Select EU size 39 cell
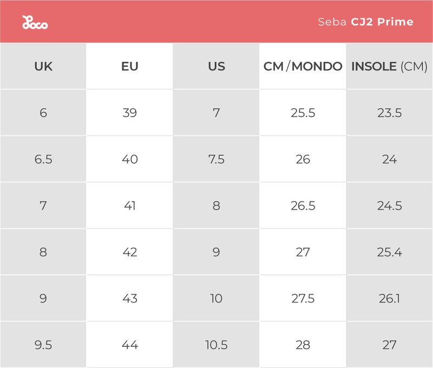433x368 pixels. (130, 113)
